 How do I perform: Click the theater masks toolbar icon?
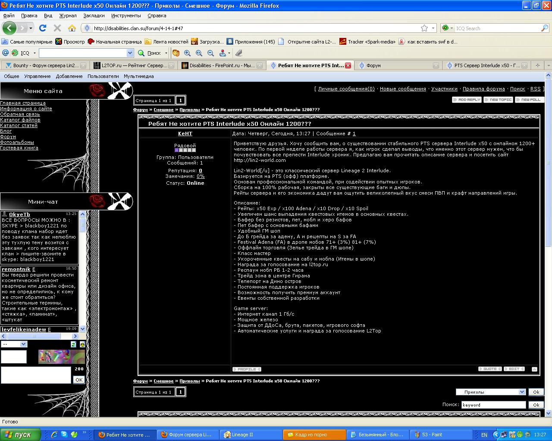coord(176,53)
